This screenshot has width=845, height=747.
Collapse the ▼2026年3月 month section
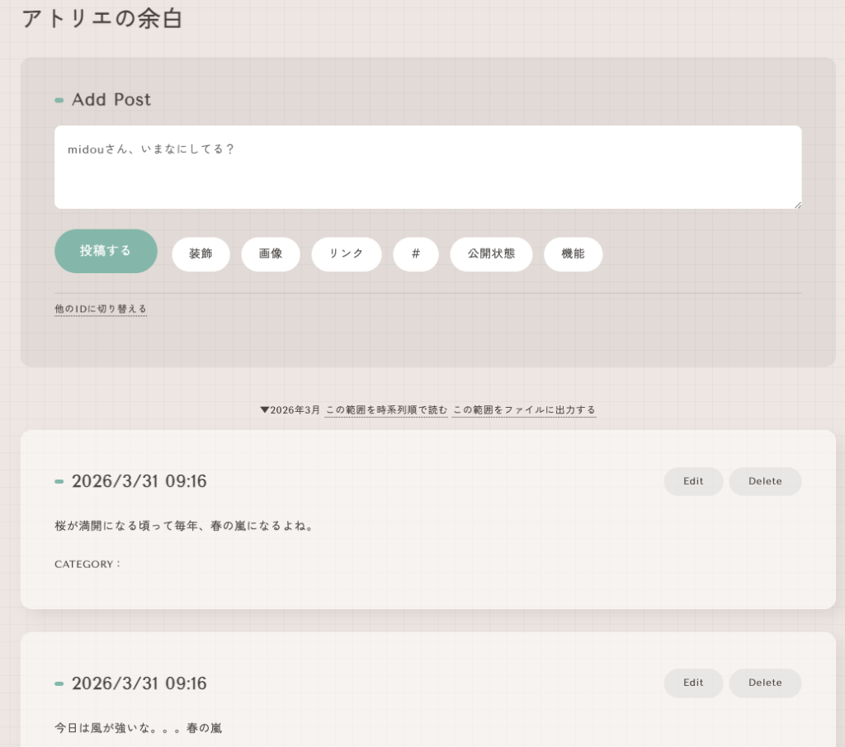[290, 410]
